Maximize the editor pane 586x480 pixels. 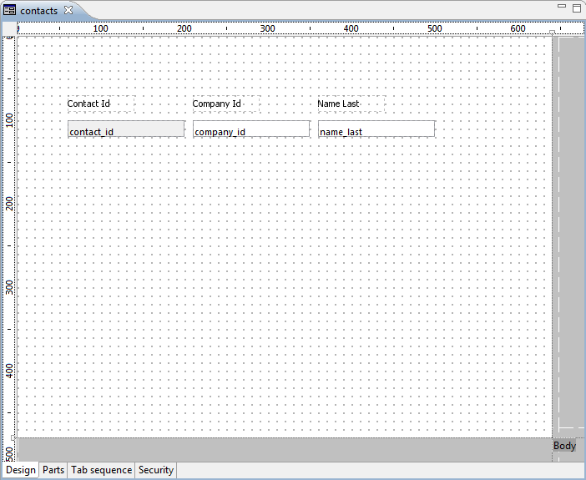pyautogui.click(x=577, y=8)
